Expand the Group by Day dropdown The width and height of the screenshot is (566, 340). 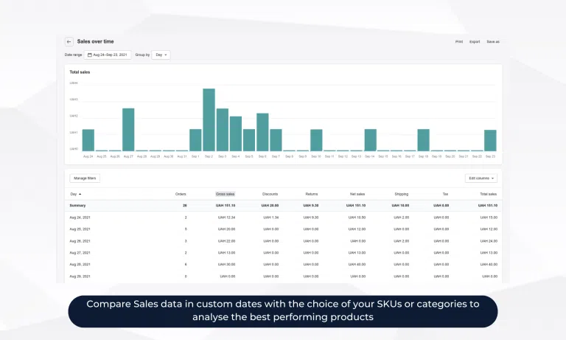click(161, 55)
